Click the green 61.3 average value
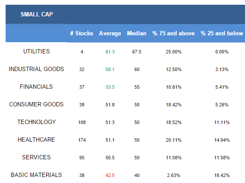Image resolution: width=245 pixels, height=183 pixels. pyautogui.click(x=110, y=52)
